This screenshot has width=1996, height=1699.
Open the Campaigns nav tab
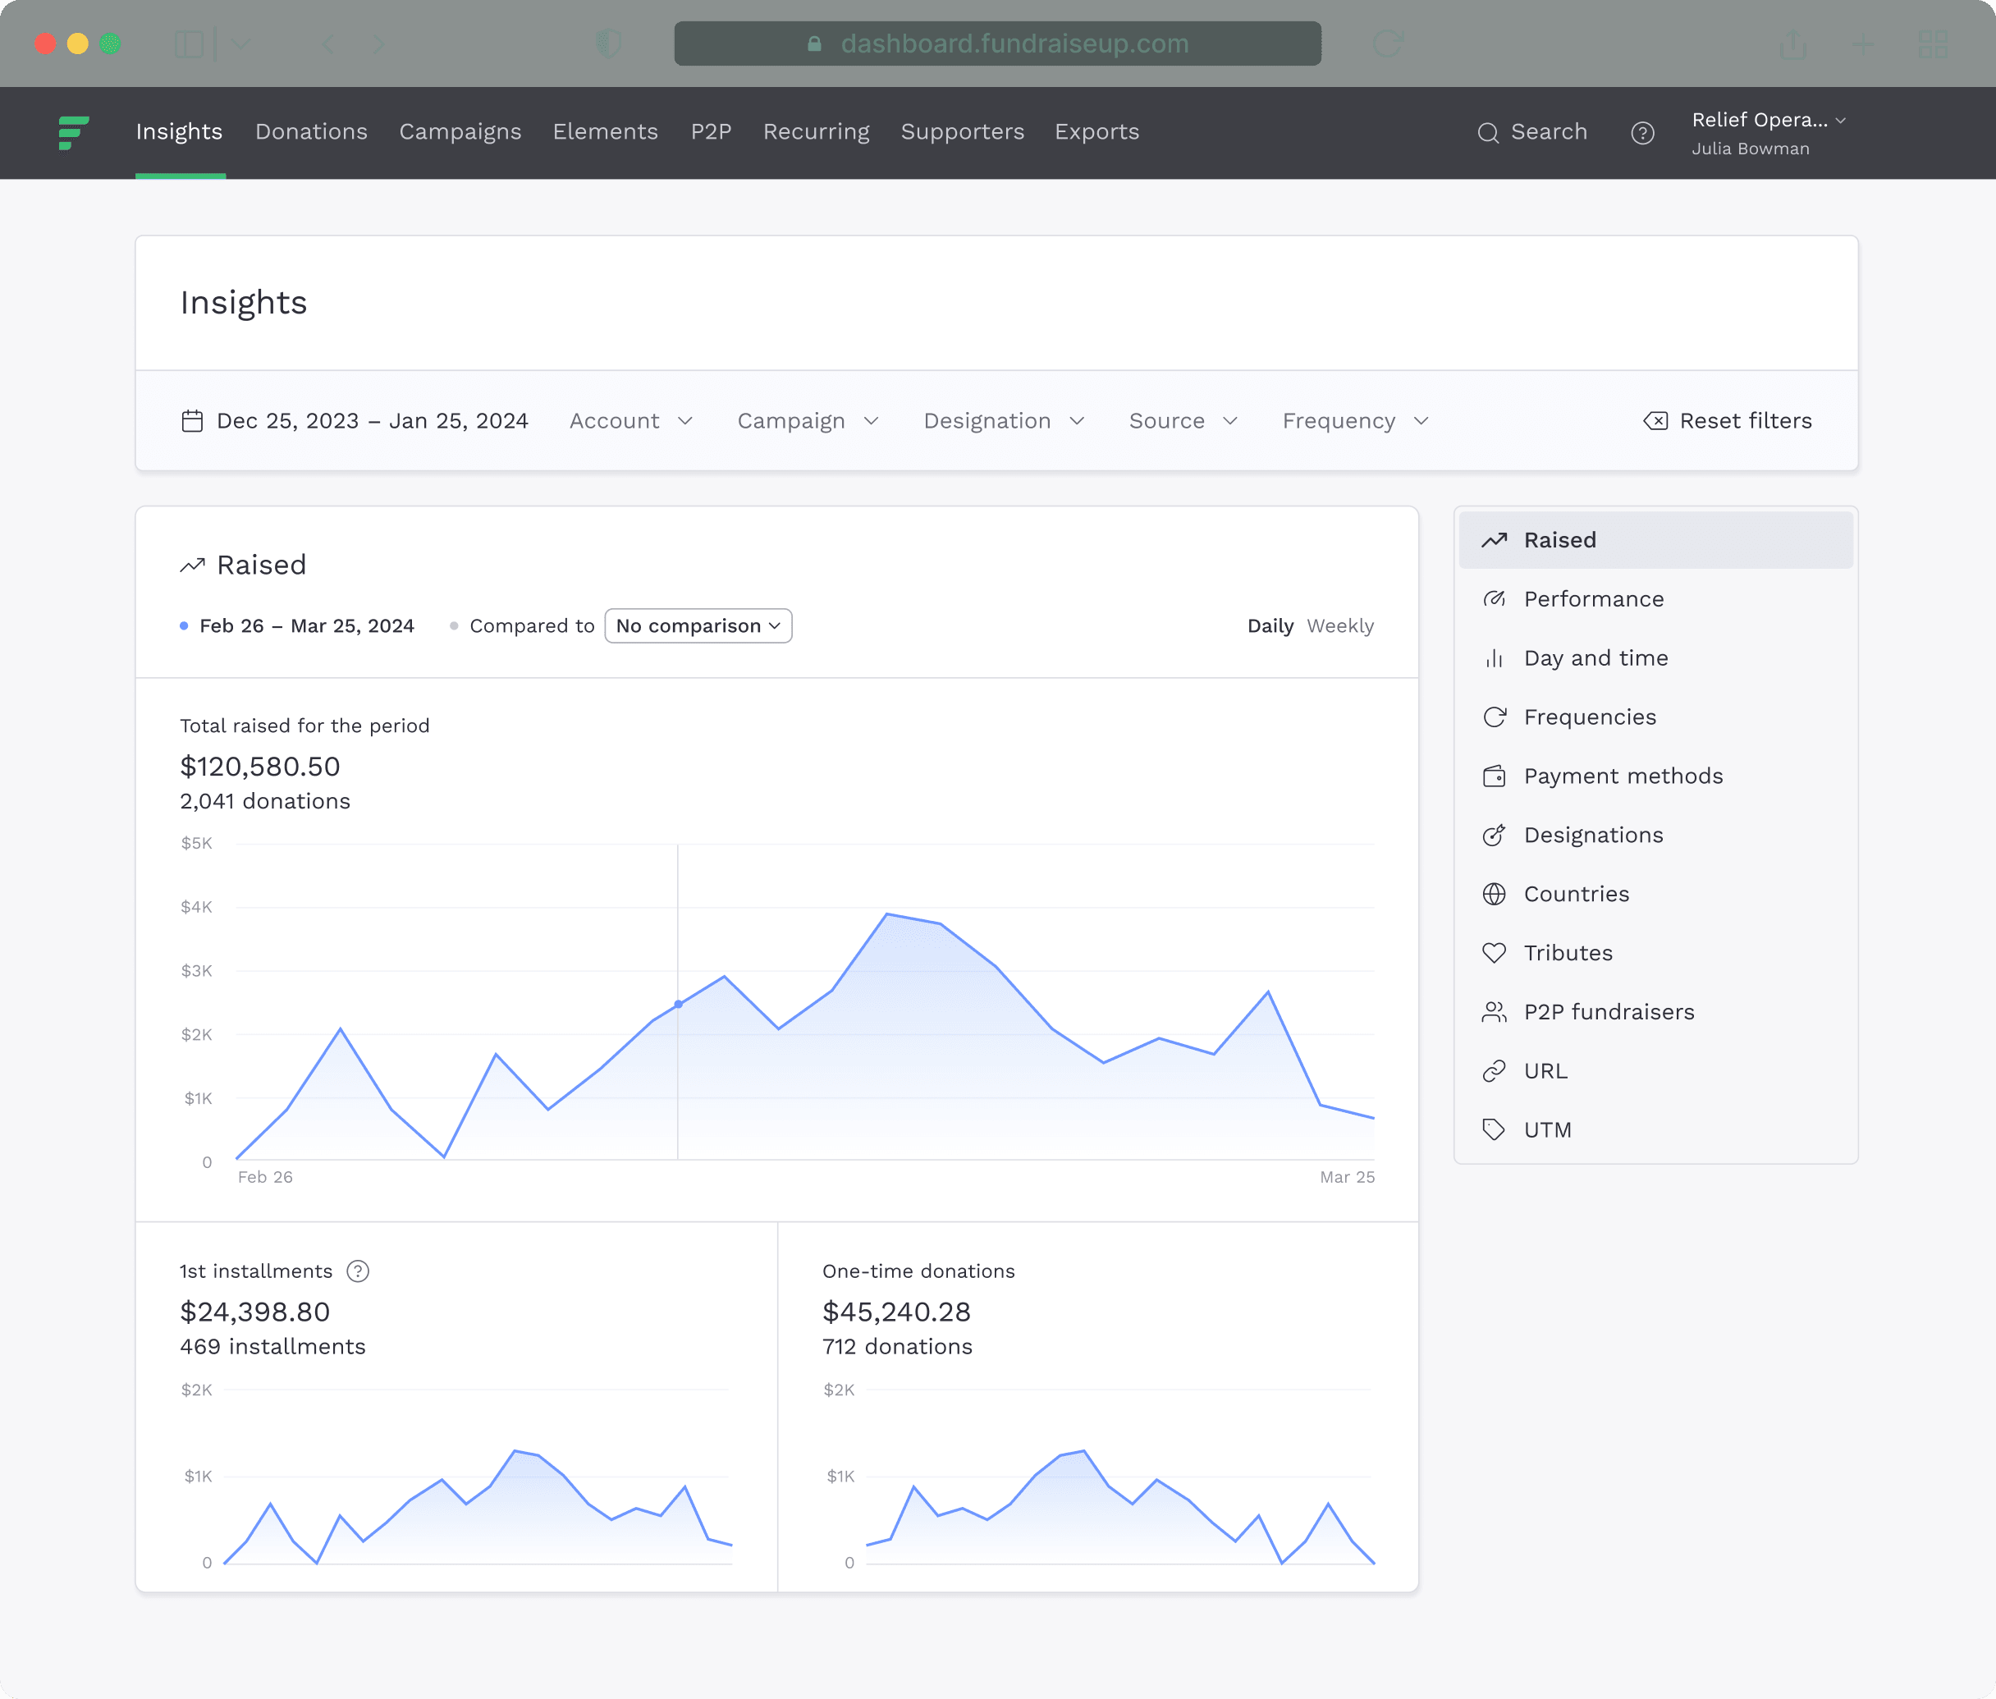[x=460, y=132]
